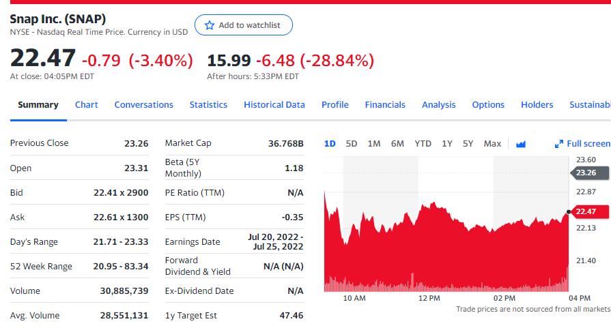Select the 5D chart range
Viewport: 611px width, 328px height.
click(352, 144)
